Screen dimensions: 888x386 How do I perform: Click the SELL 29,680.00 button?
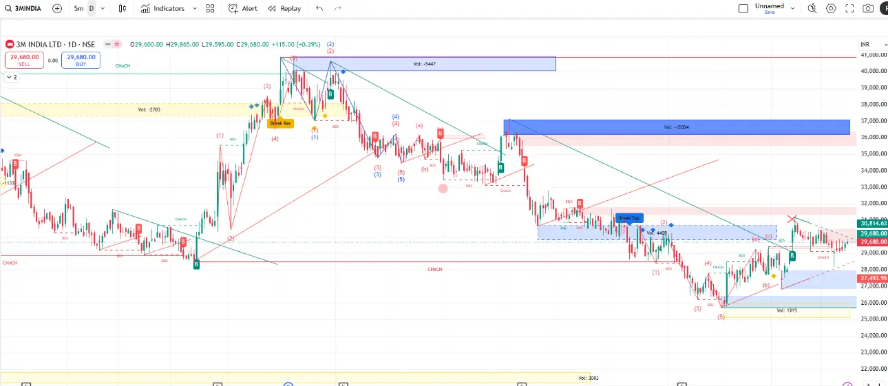24,61
